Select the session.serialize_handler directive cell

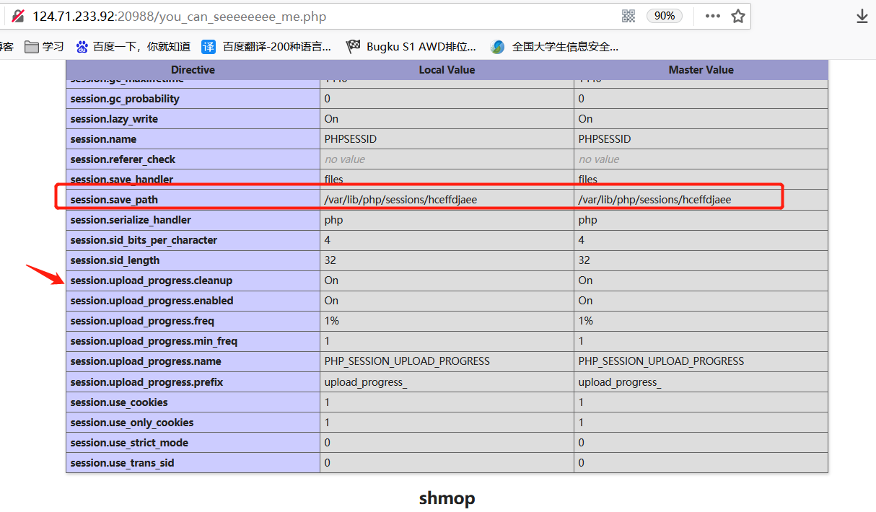[193, 220]
